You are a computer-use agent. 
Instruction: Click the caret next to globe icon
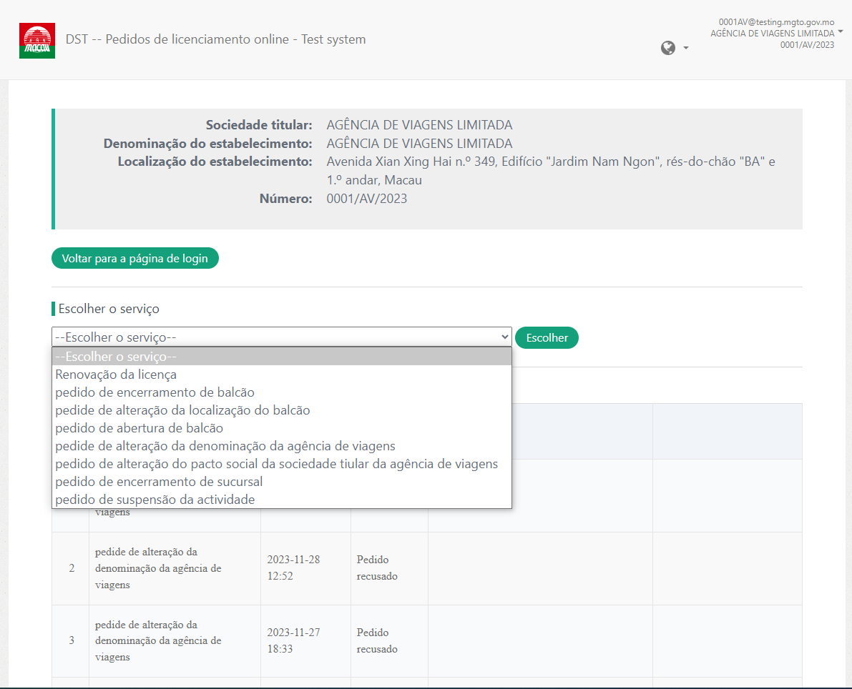tap(686, 48)
